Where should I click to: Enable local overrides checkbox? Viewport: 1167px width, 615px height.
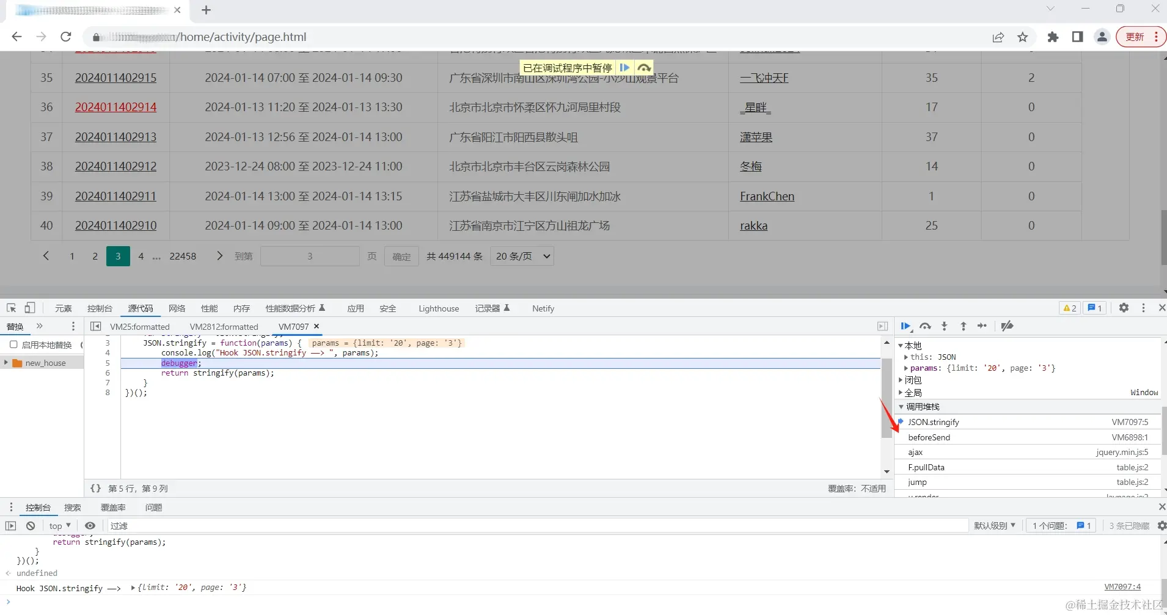(x=13, y=344)
